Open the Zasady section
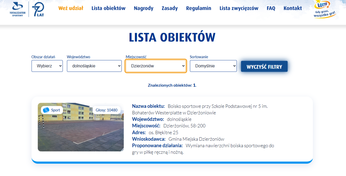 (x=169, y=8)
